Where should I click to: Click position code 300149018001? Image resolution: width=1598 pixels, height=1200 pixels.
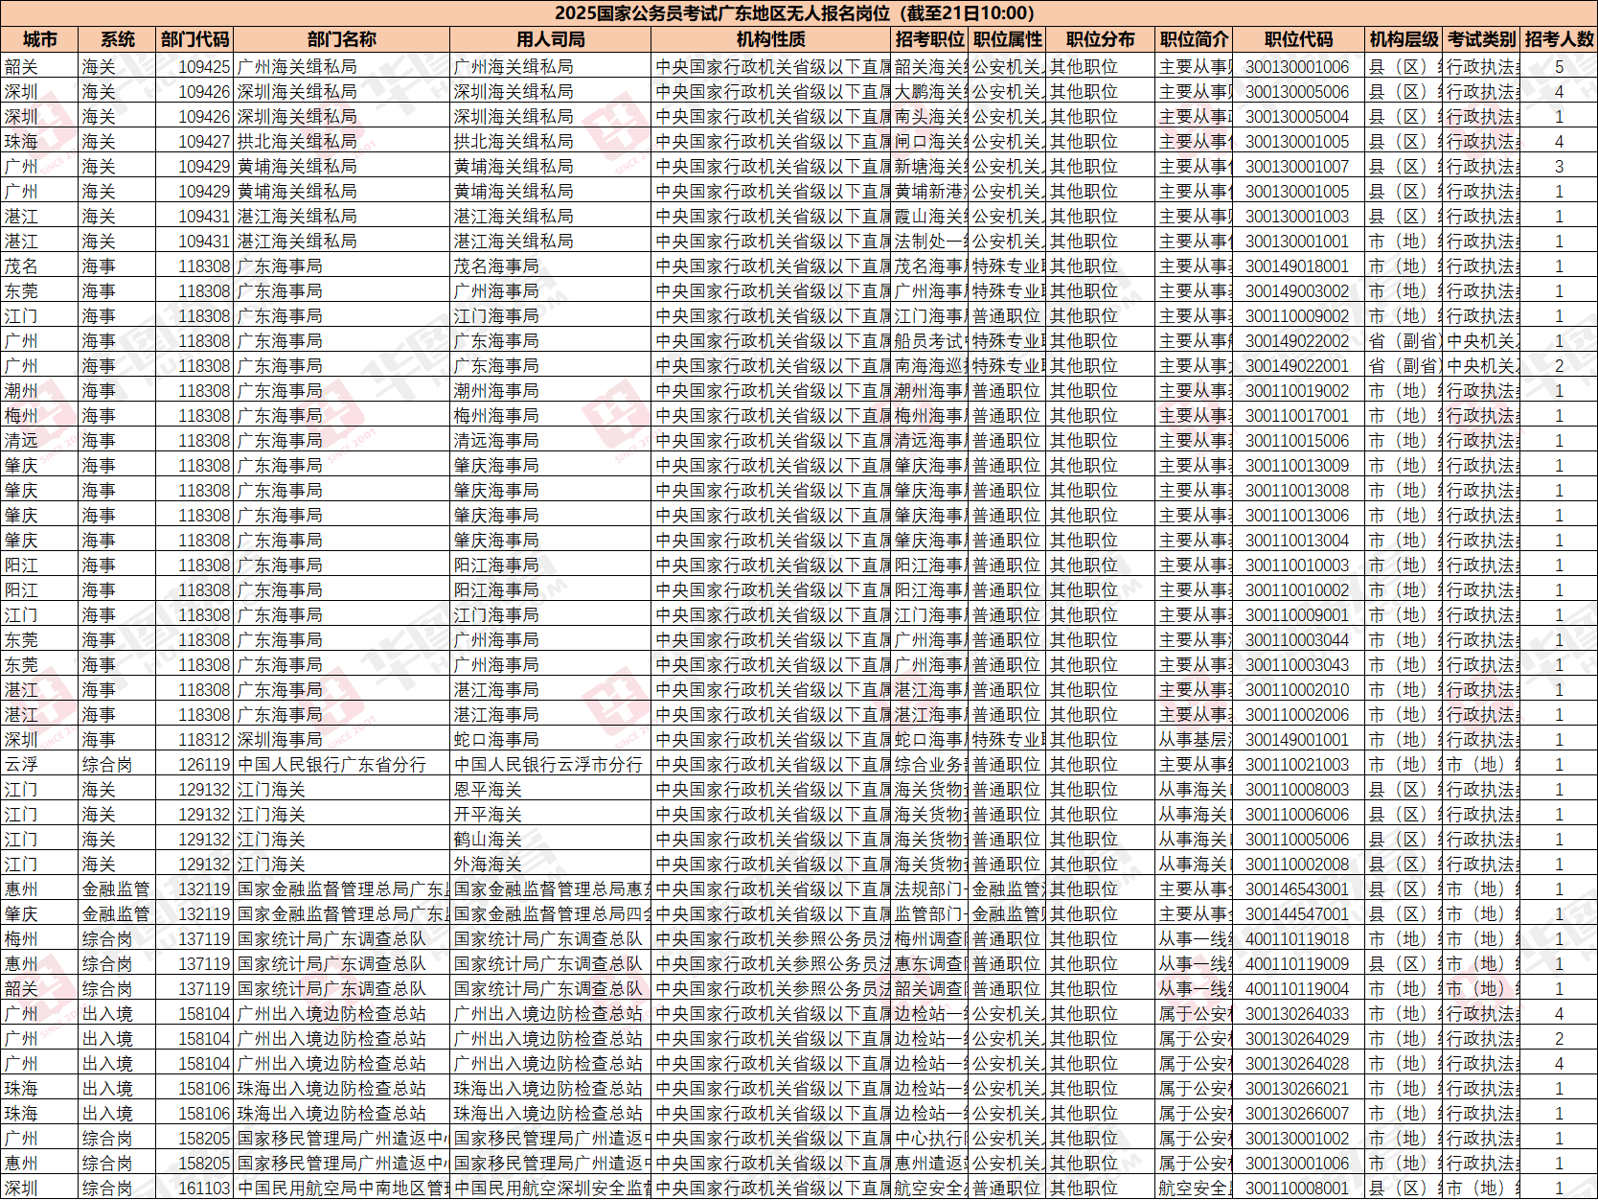(1299, 266)
